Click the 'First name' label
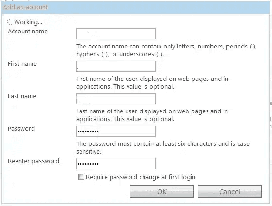Screen dimensions: 272x206 tap(22, 64)
